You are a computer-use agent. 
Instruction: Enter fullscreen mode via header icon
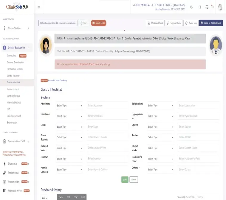(200, 7)
